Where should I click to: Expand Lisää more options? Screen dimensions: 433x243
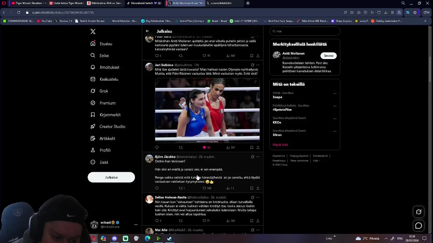[99, 162]
